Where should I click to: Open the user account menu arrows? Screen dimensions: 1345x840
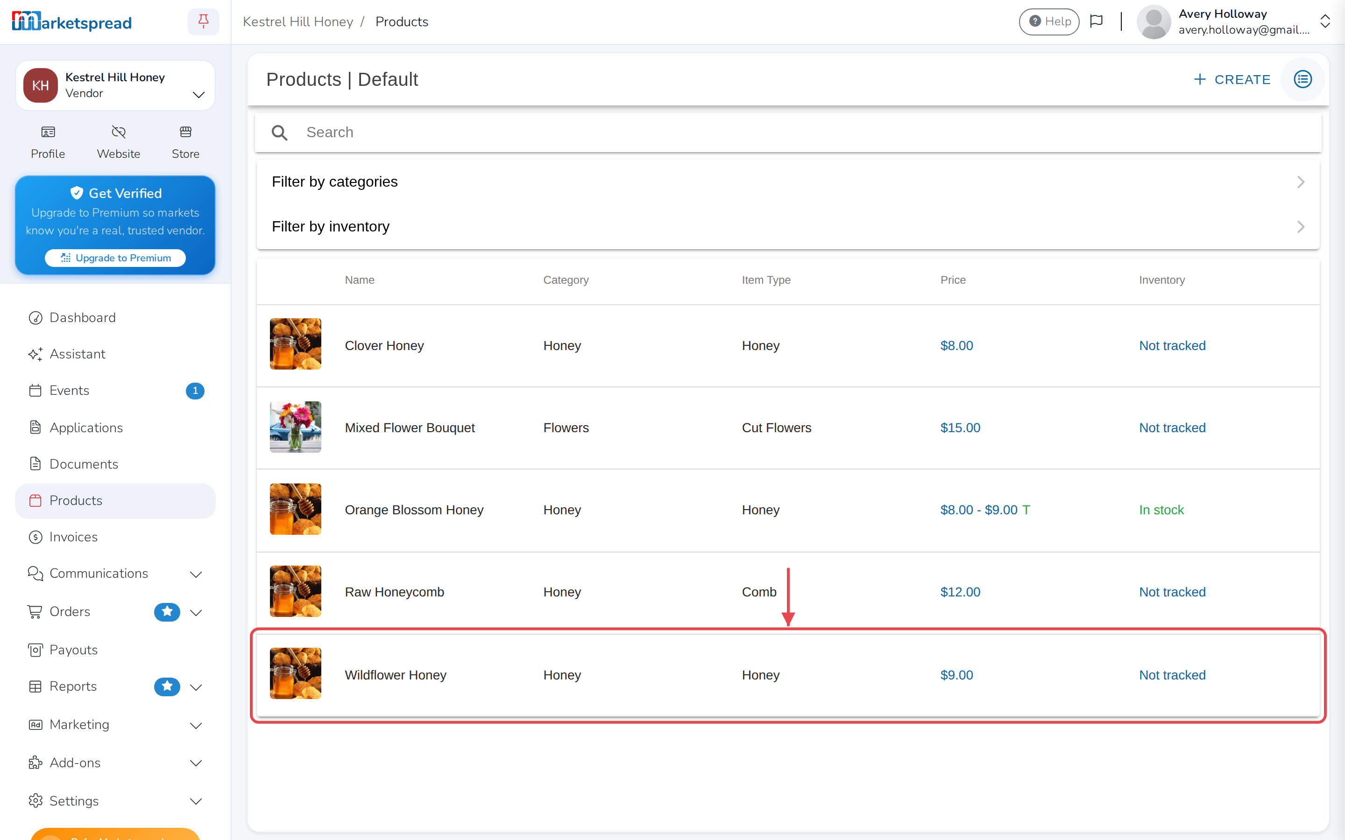pyautogui.click(x=1325, y=21)
